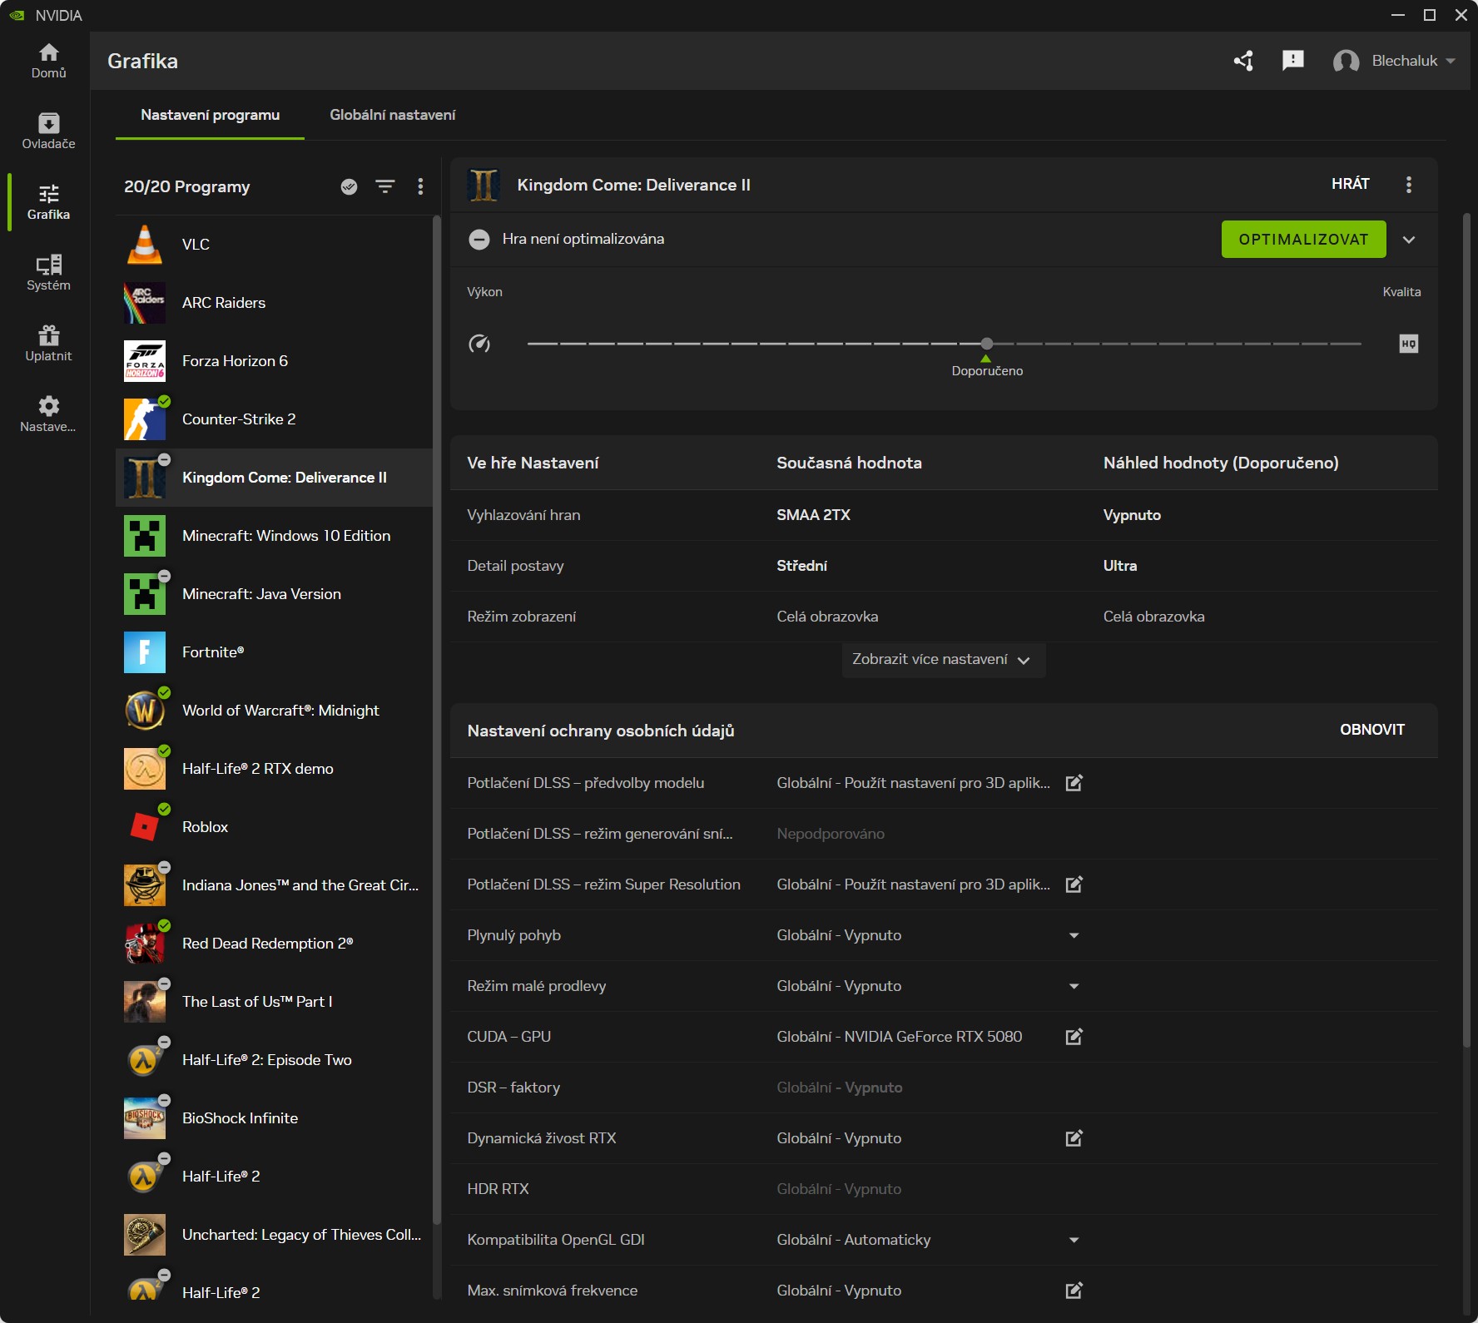Click the HDR RTX row

click(944, 1189)
